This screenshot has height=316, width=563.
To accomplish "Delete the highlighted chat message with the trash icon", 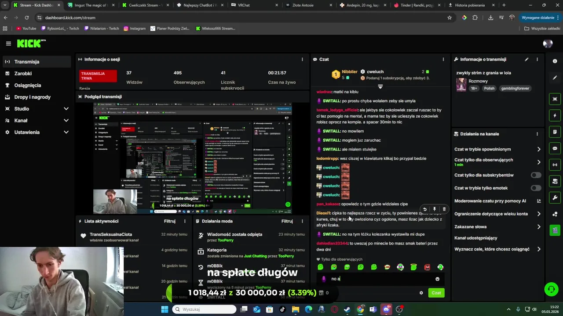I will (444, 209).
